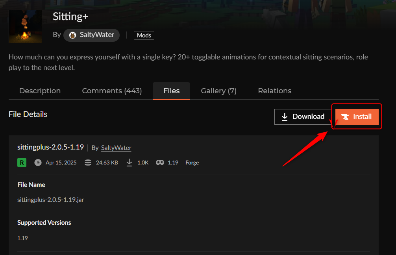Click the arrow icon in the Download button
The width and height of the screenshot is (396, 255).
tap(285, 117)
